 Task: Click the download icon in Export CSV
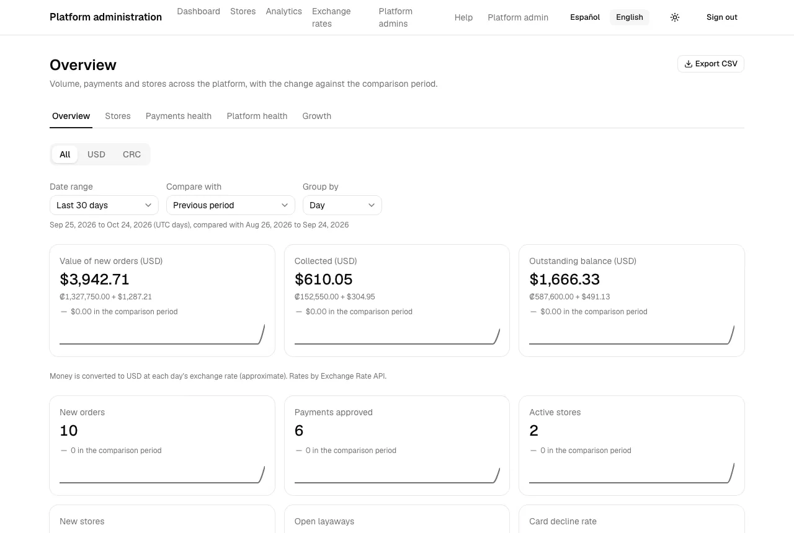point(688,64)
